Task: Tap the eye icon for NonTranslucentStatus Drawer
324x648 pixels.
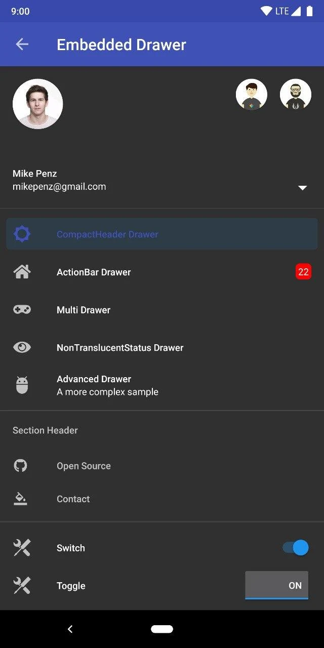Action: (22, 347)
